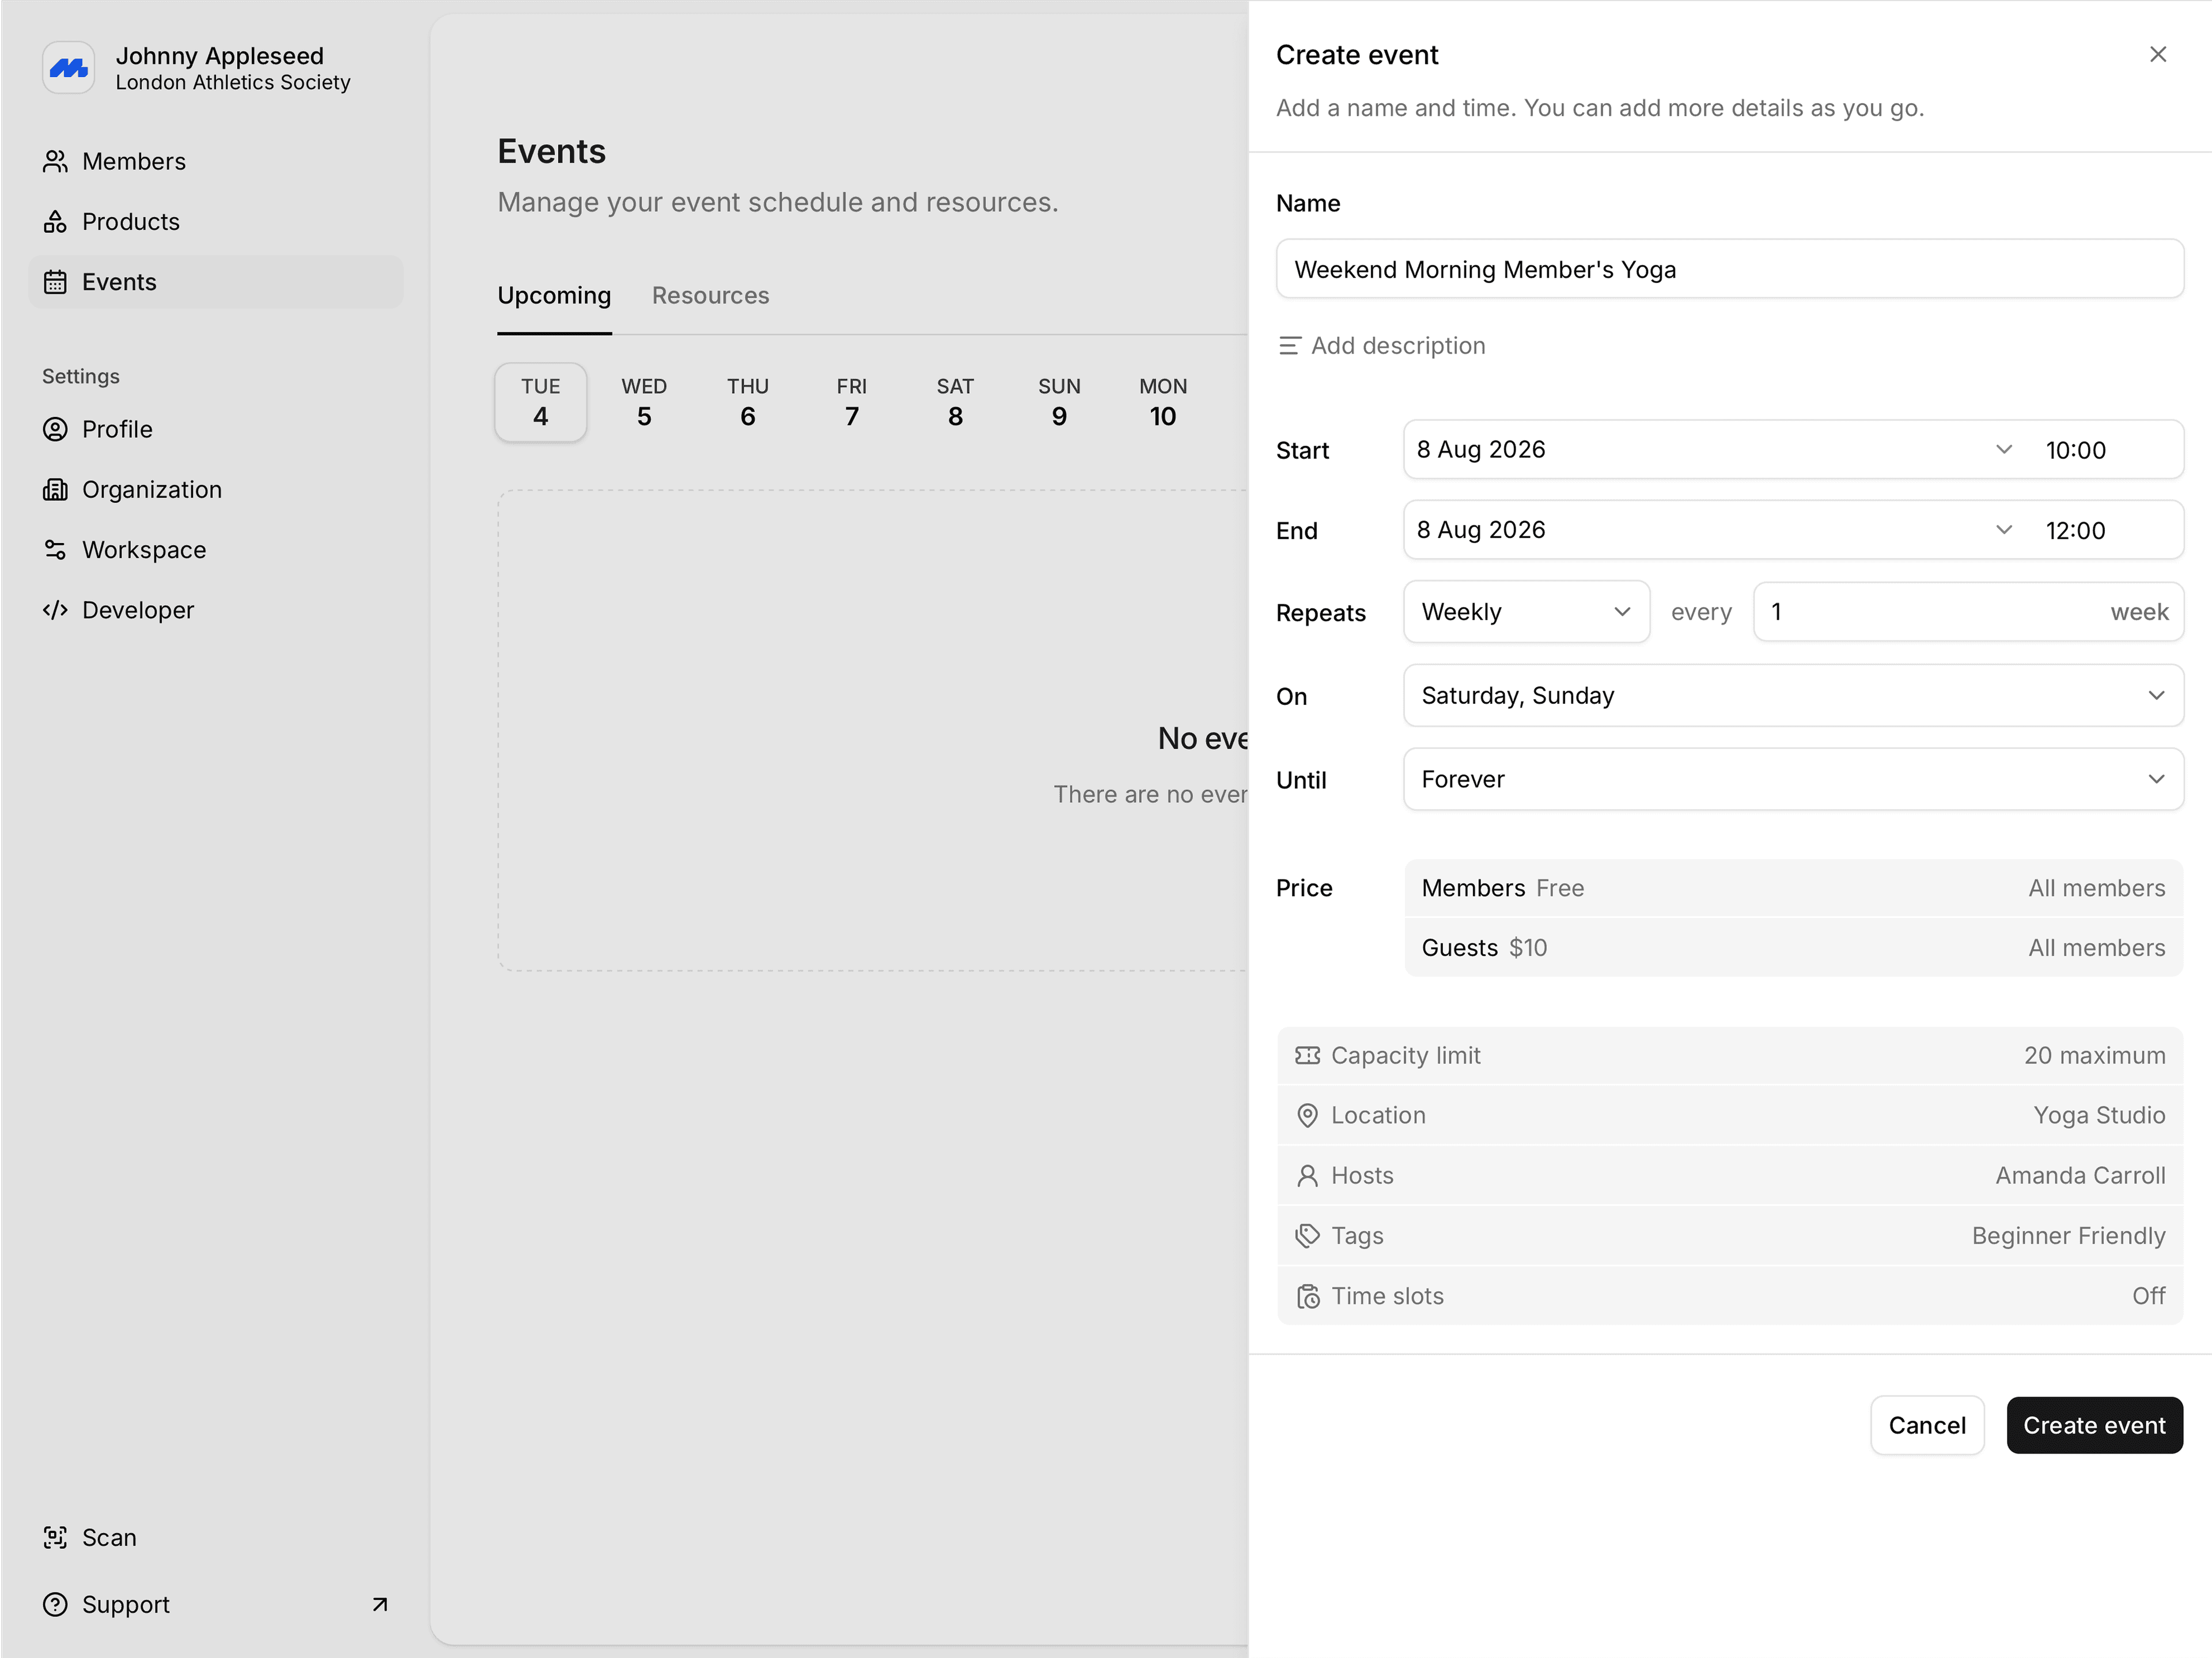This screenshot has height=1658, width=2212.
Task: Click the event Name input field
Action: (x=1729, y=269)
